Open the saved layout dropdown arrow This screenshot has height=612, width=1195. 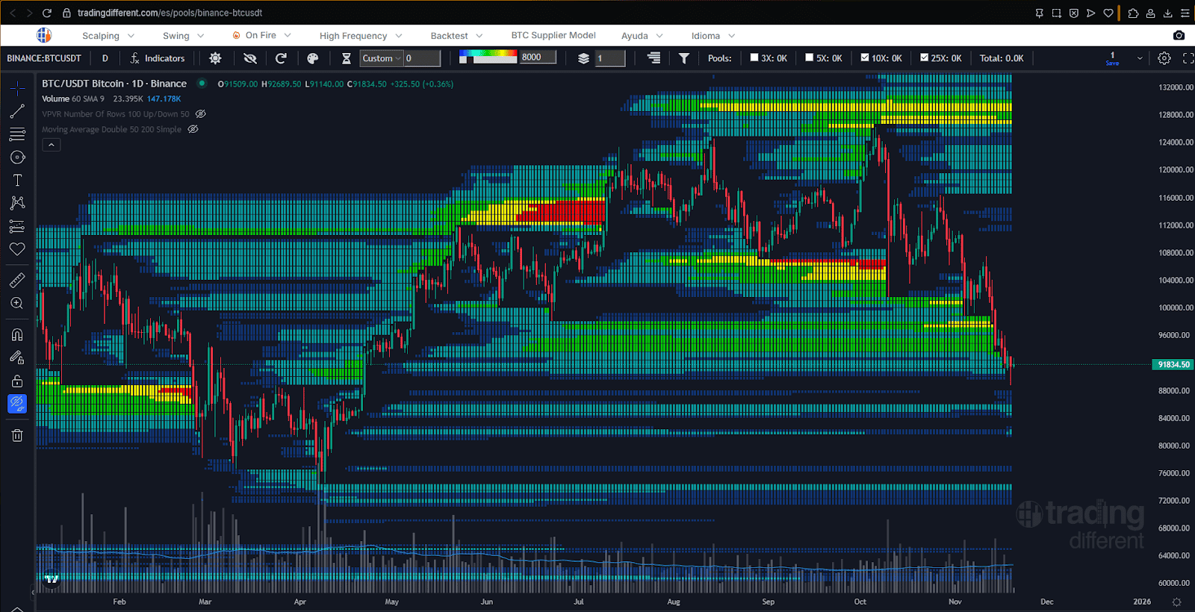[1140, 58]
